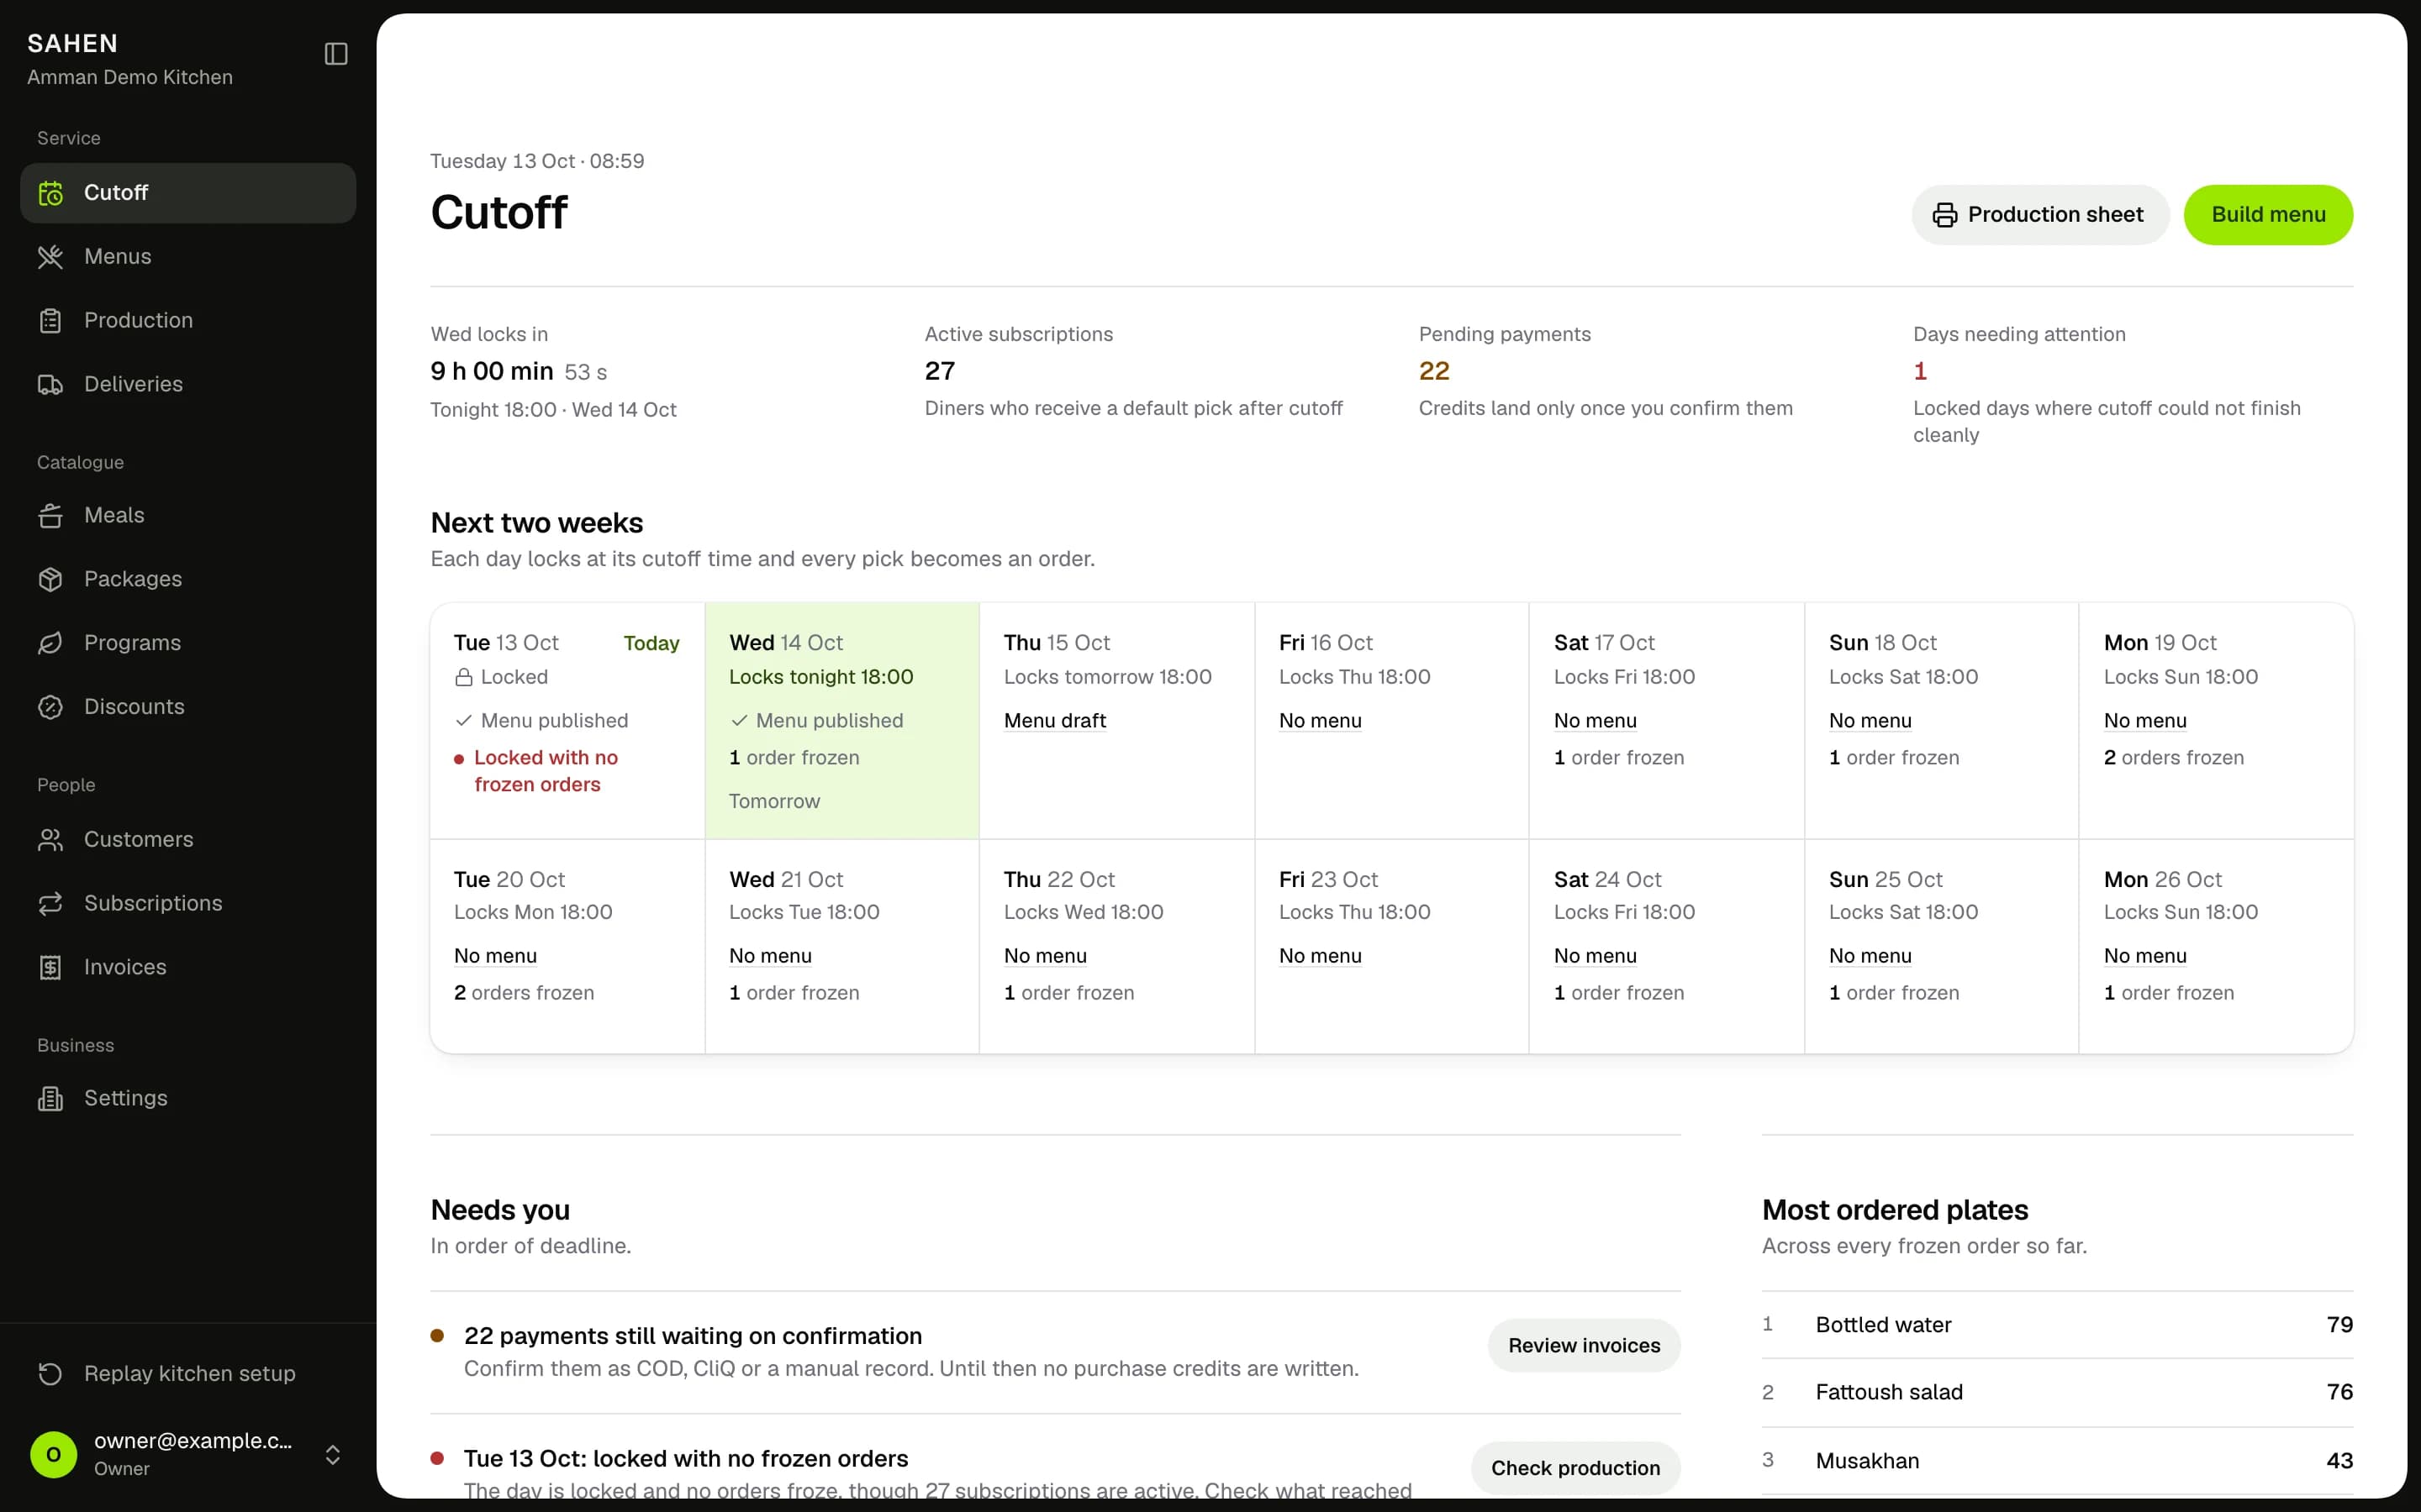Click the Meals pot icon
This screenshot has width=2421, height=1512.
point(50,516)
